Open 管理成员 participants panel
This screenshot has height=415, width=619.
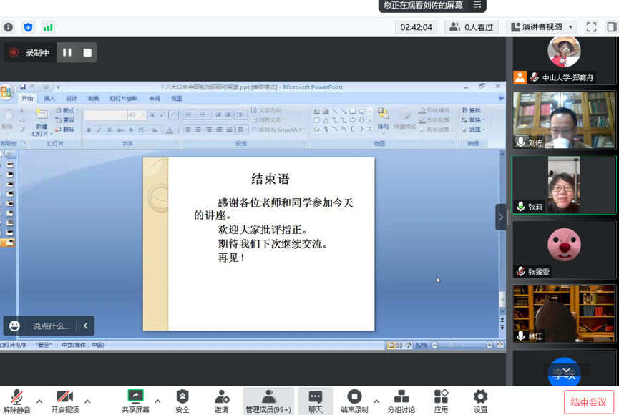click(x=268, y=401)
